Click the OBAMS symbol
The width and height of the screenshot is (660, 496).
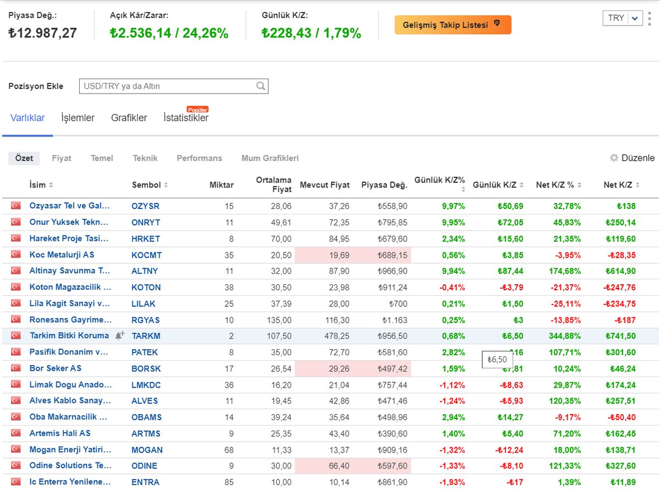click(146, 417)
